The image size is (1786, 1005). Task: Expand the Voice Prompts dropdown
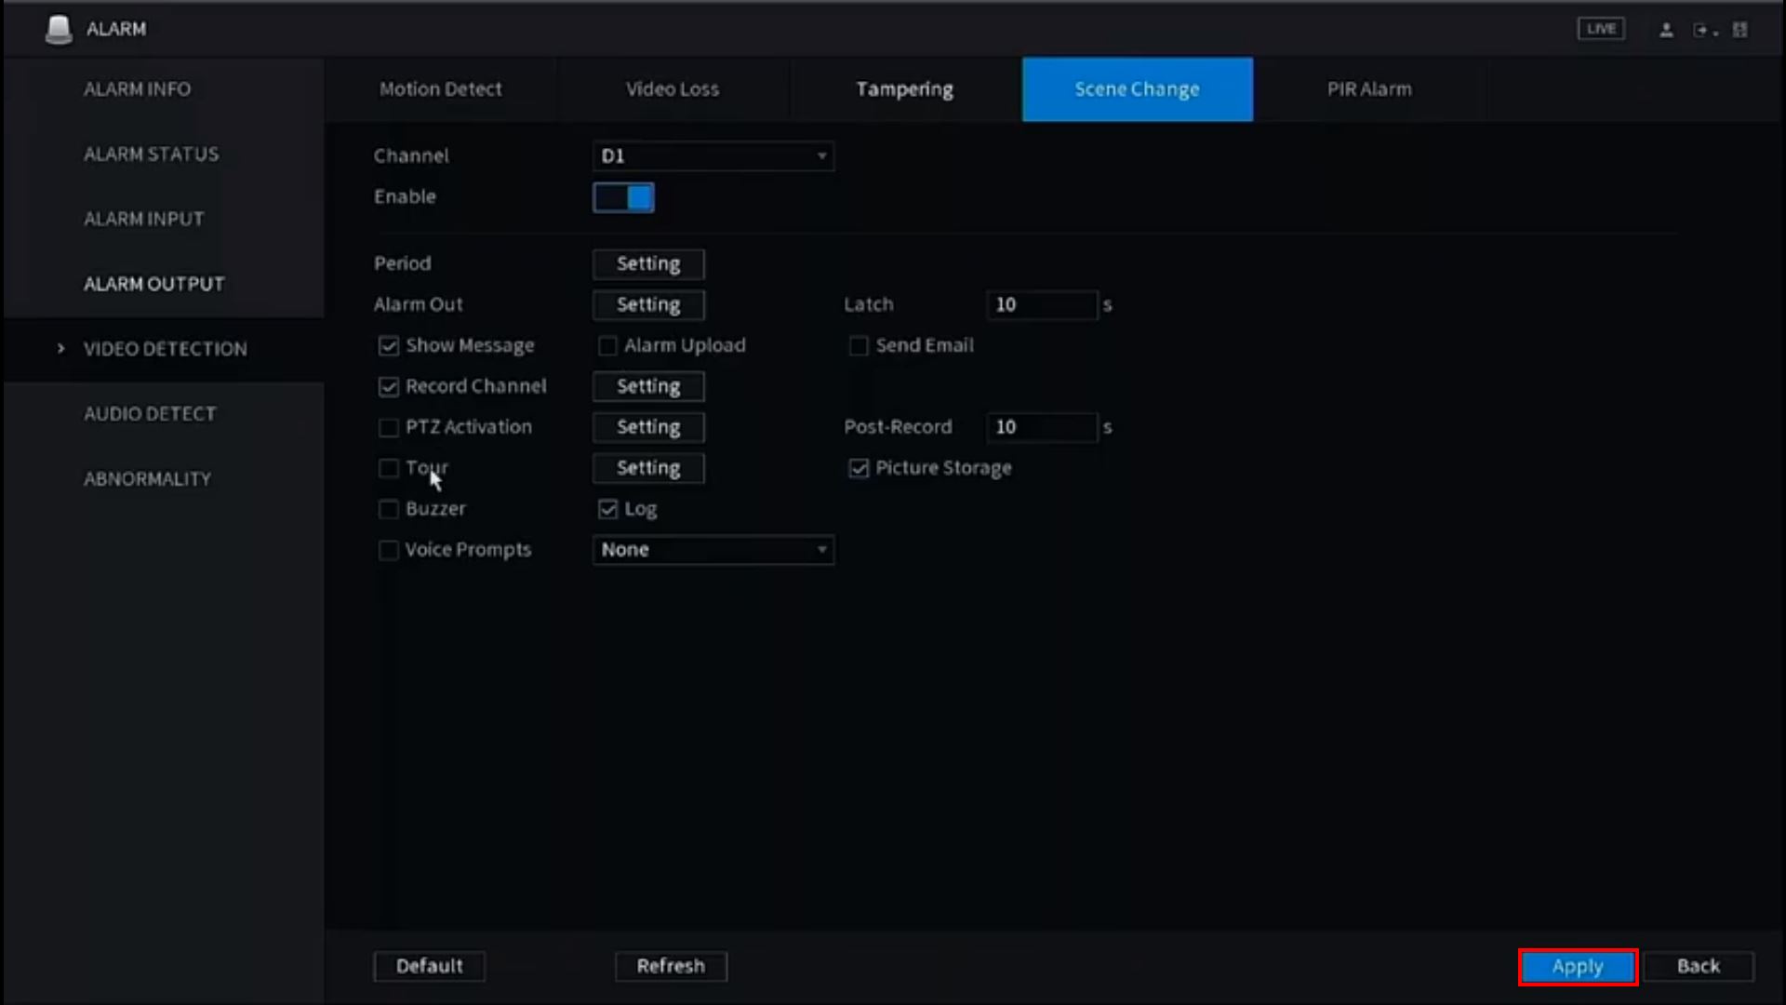coord(713,550)
